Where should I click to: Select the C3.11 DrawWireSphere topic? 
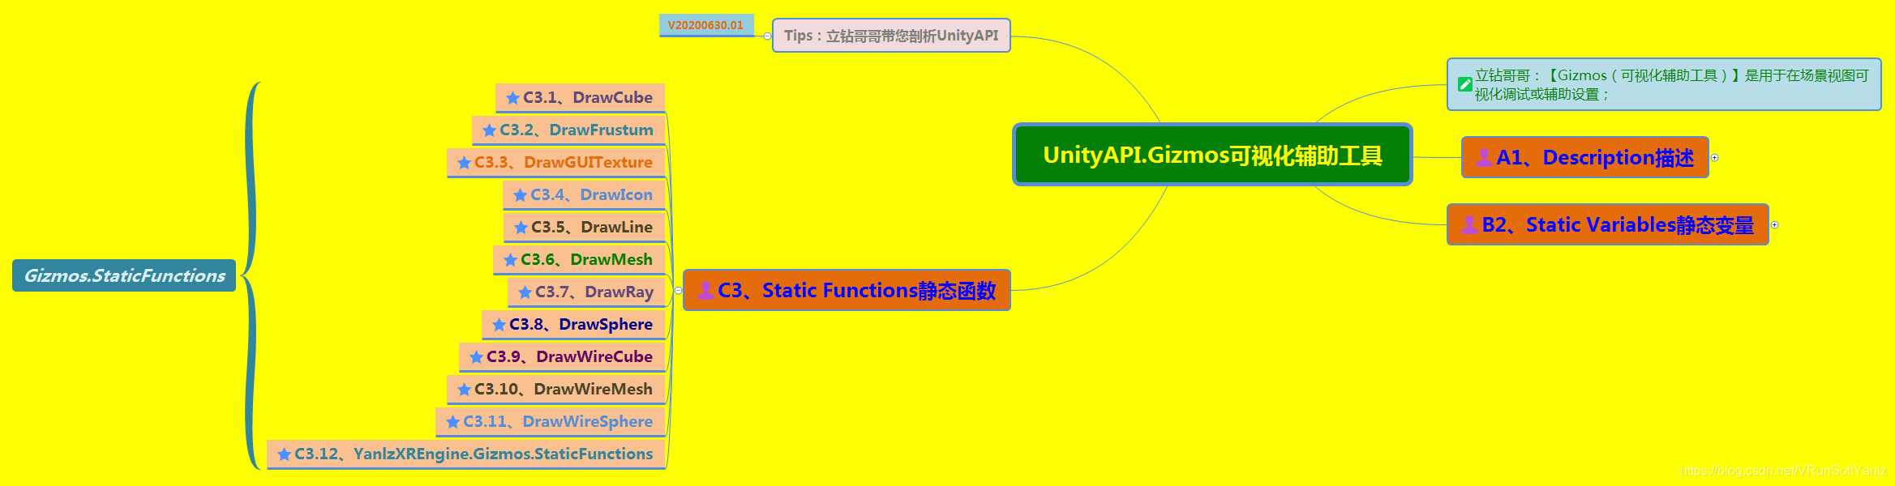(550, 422)
